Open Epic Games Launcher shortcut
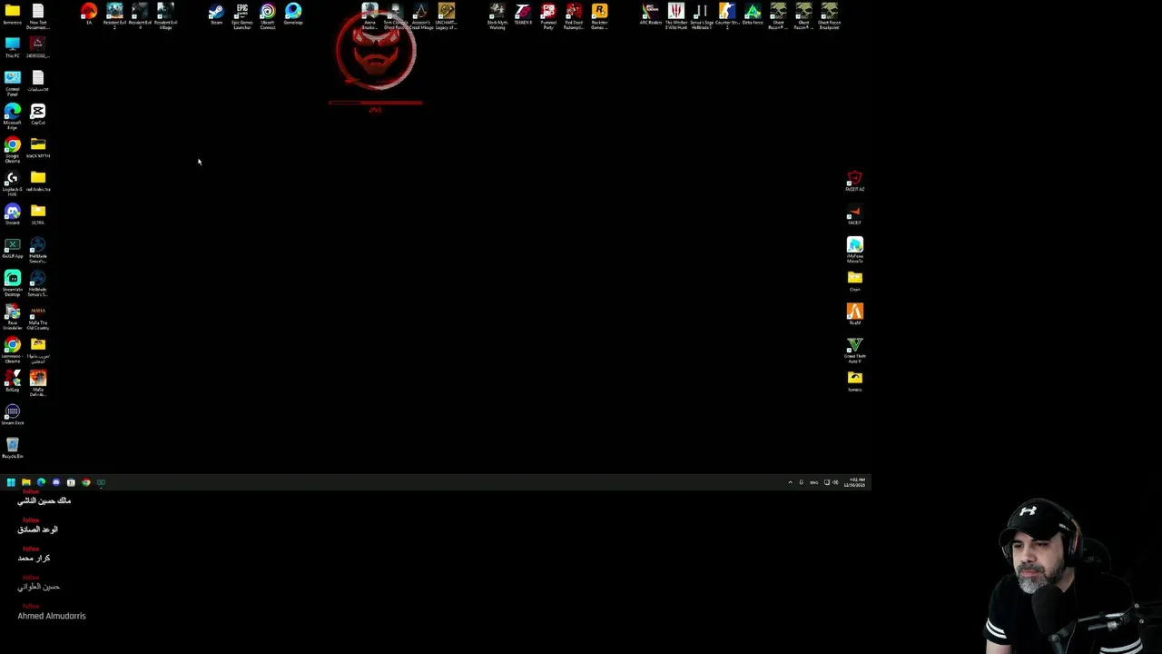The width and height of the screenshot is (1162, 654). [x=241, y=15]
